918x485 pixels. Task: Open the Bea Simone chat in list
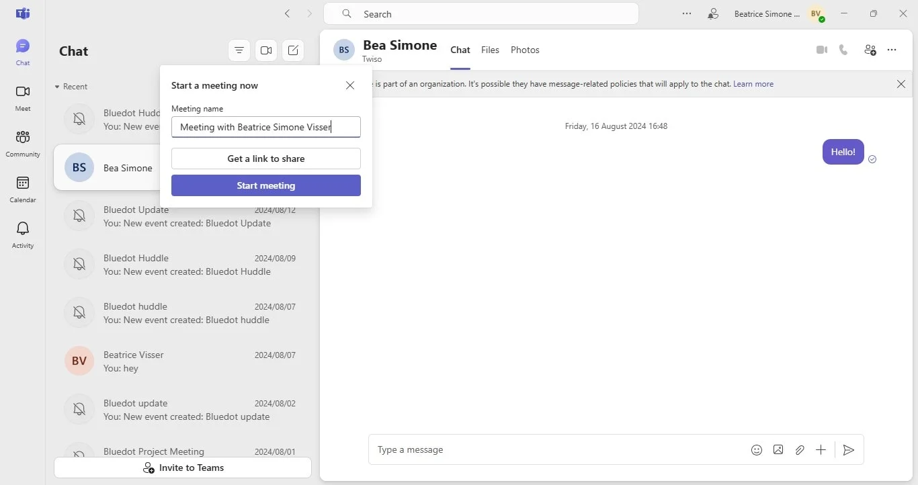[x=108, y=168]
